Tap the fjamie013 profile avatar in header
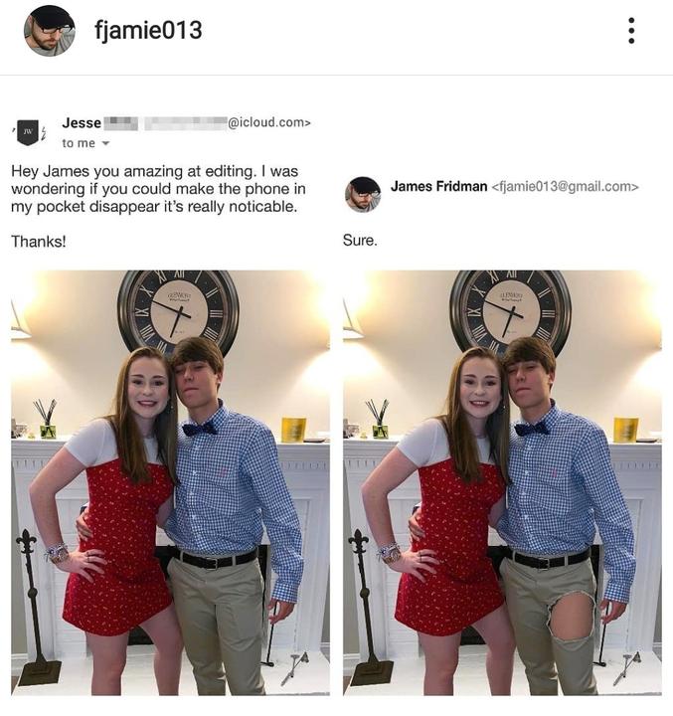The image size is (673, 716). [x=50, y=31]
